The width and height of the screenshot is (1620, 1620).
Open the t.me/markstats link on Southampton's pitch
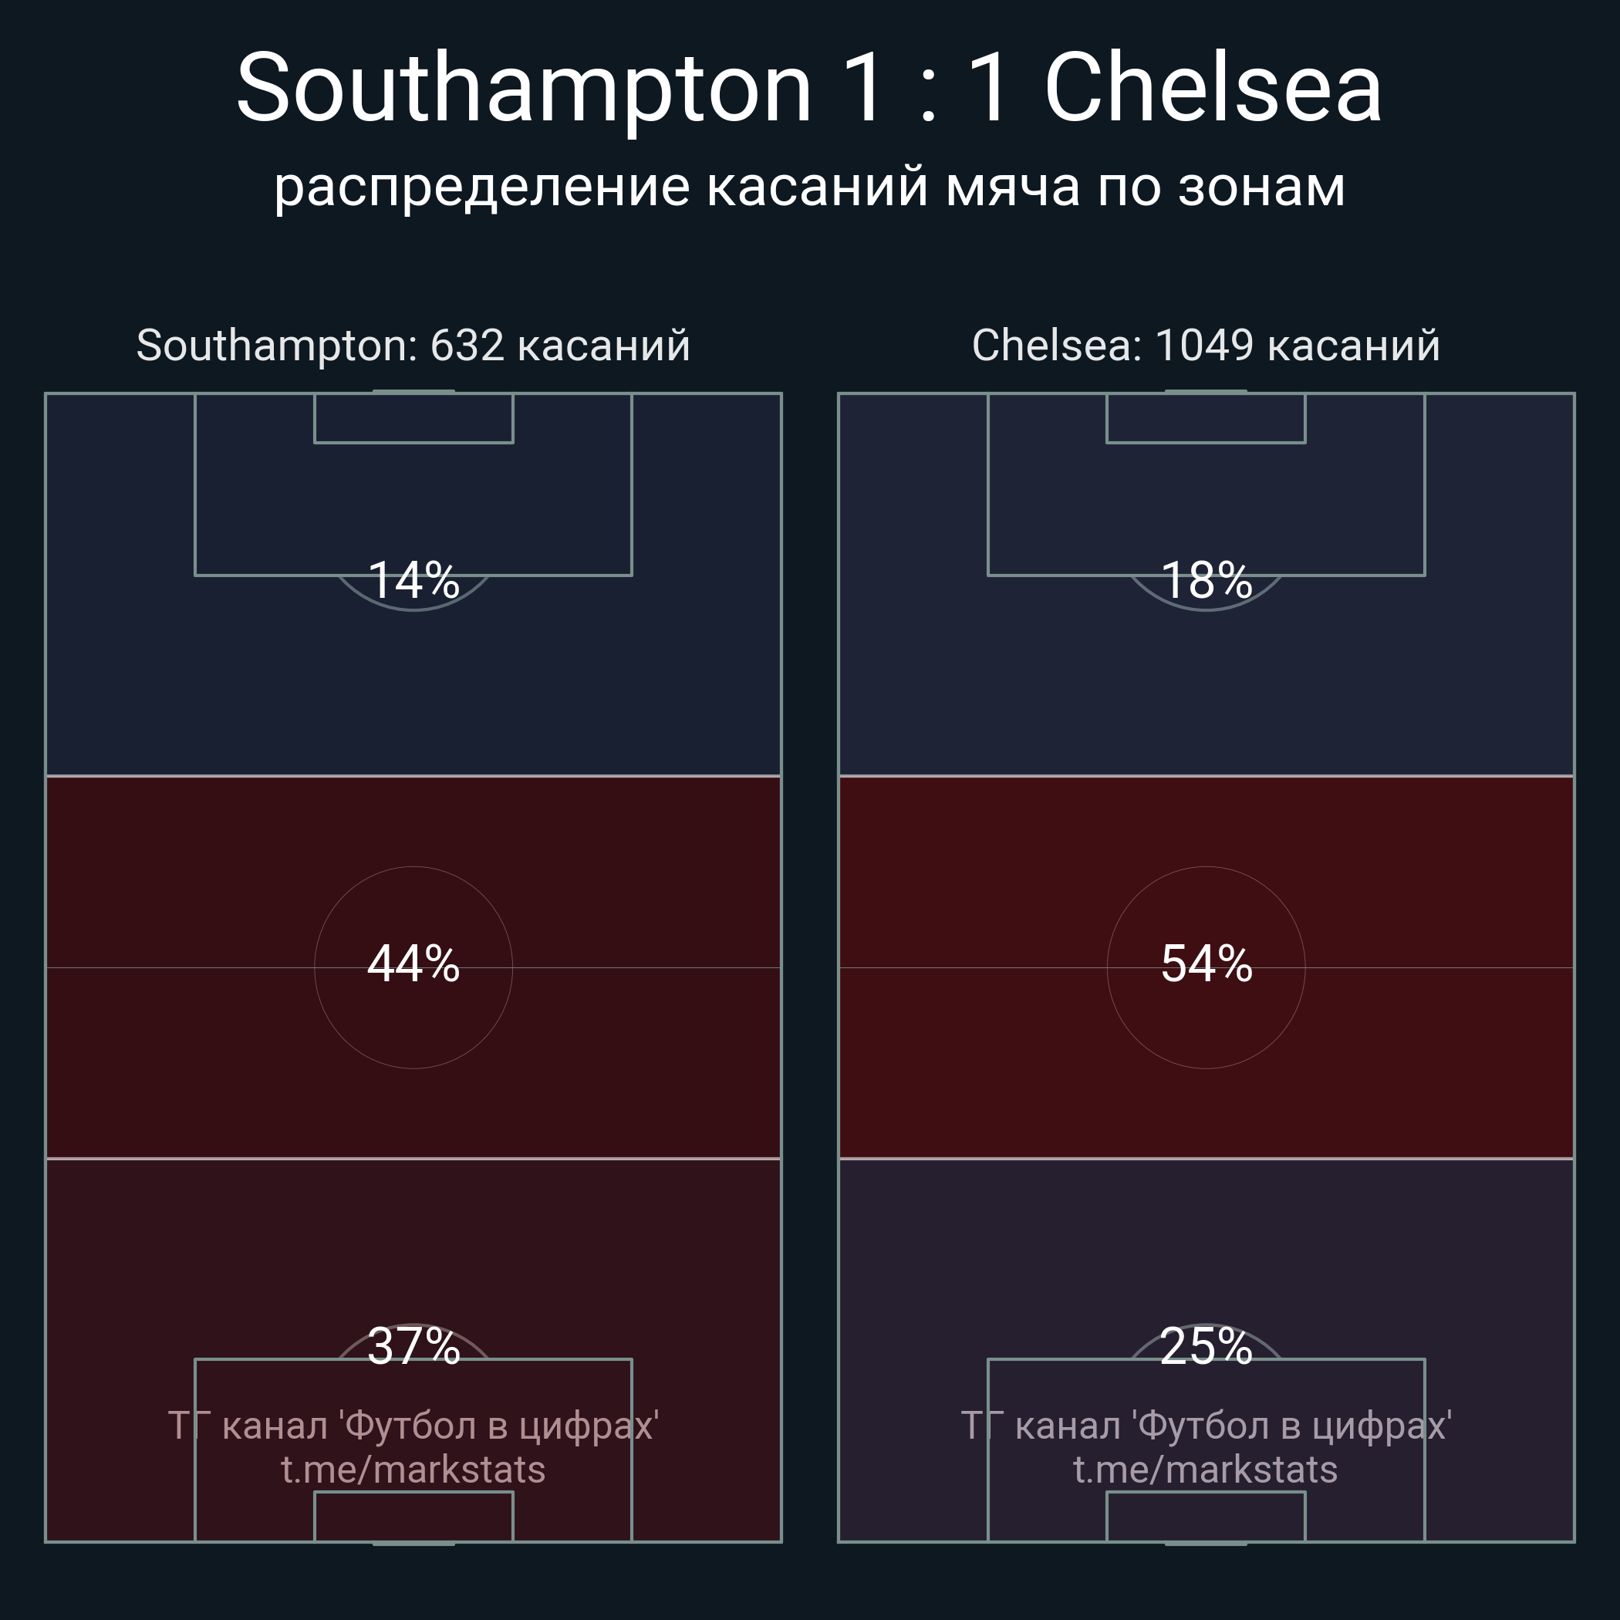413,1470
